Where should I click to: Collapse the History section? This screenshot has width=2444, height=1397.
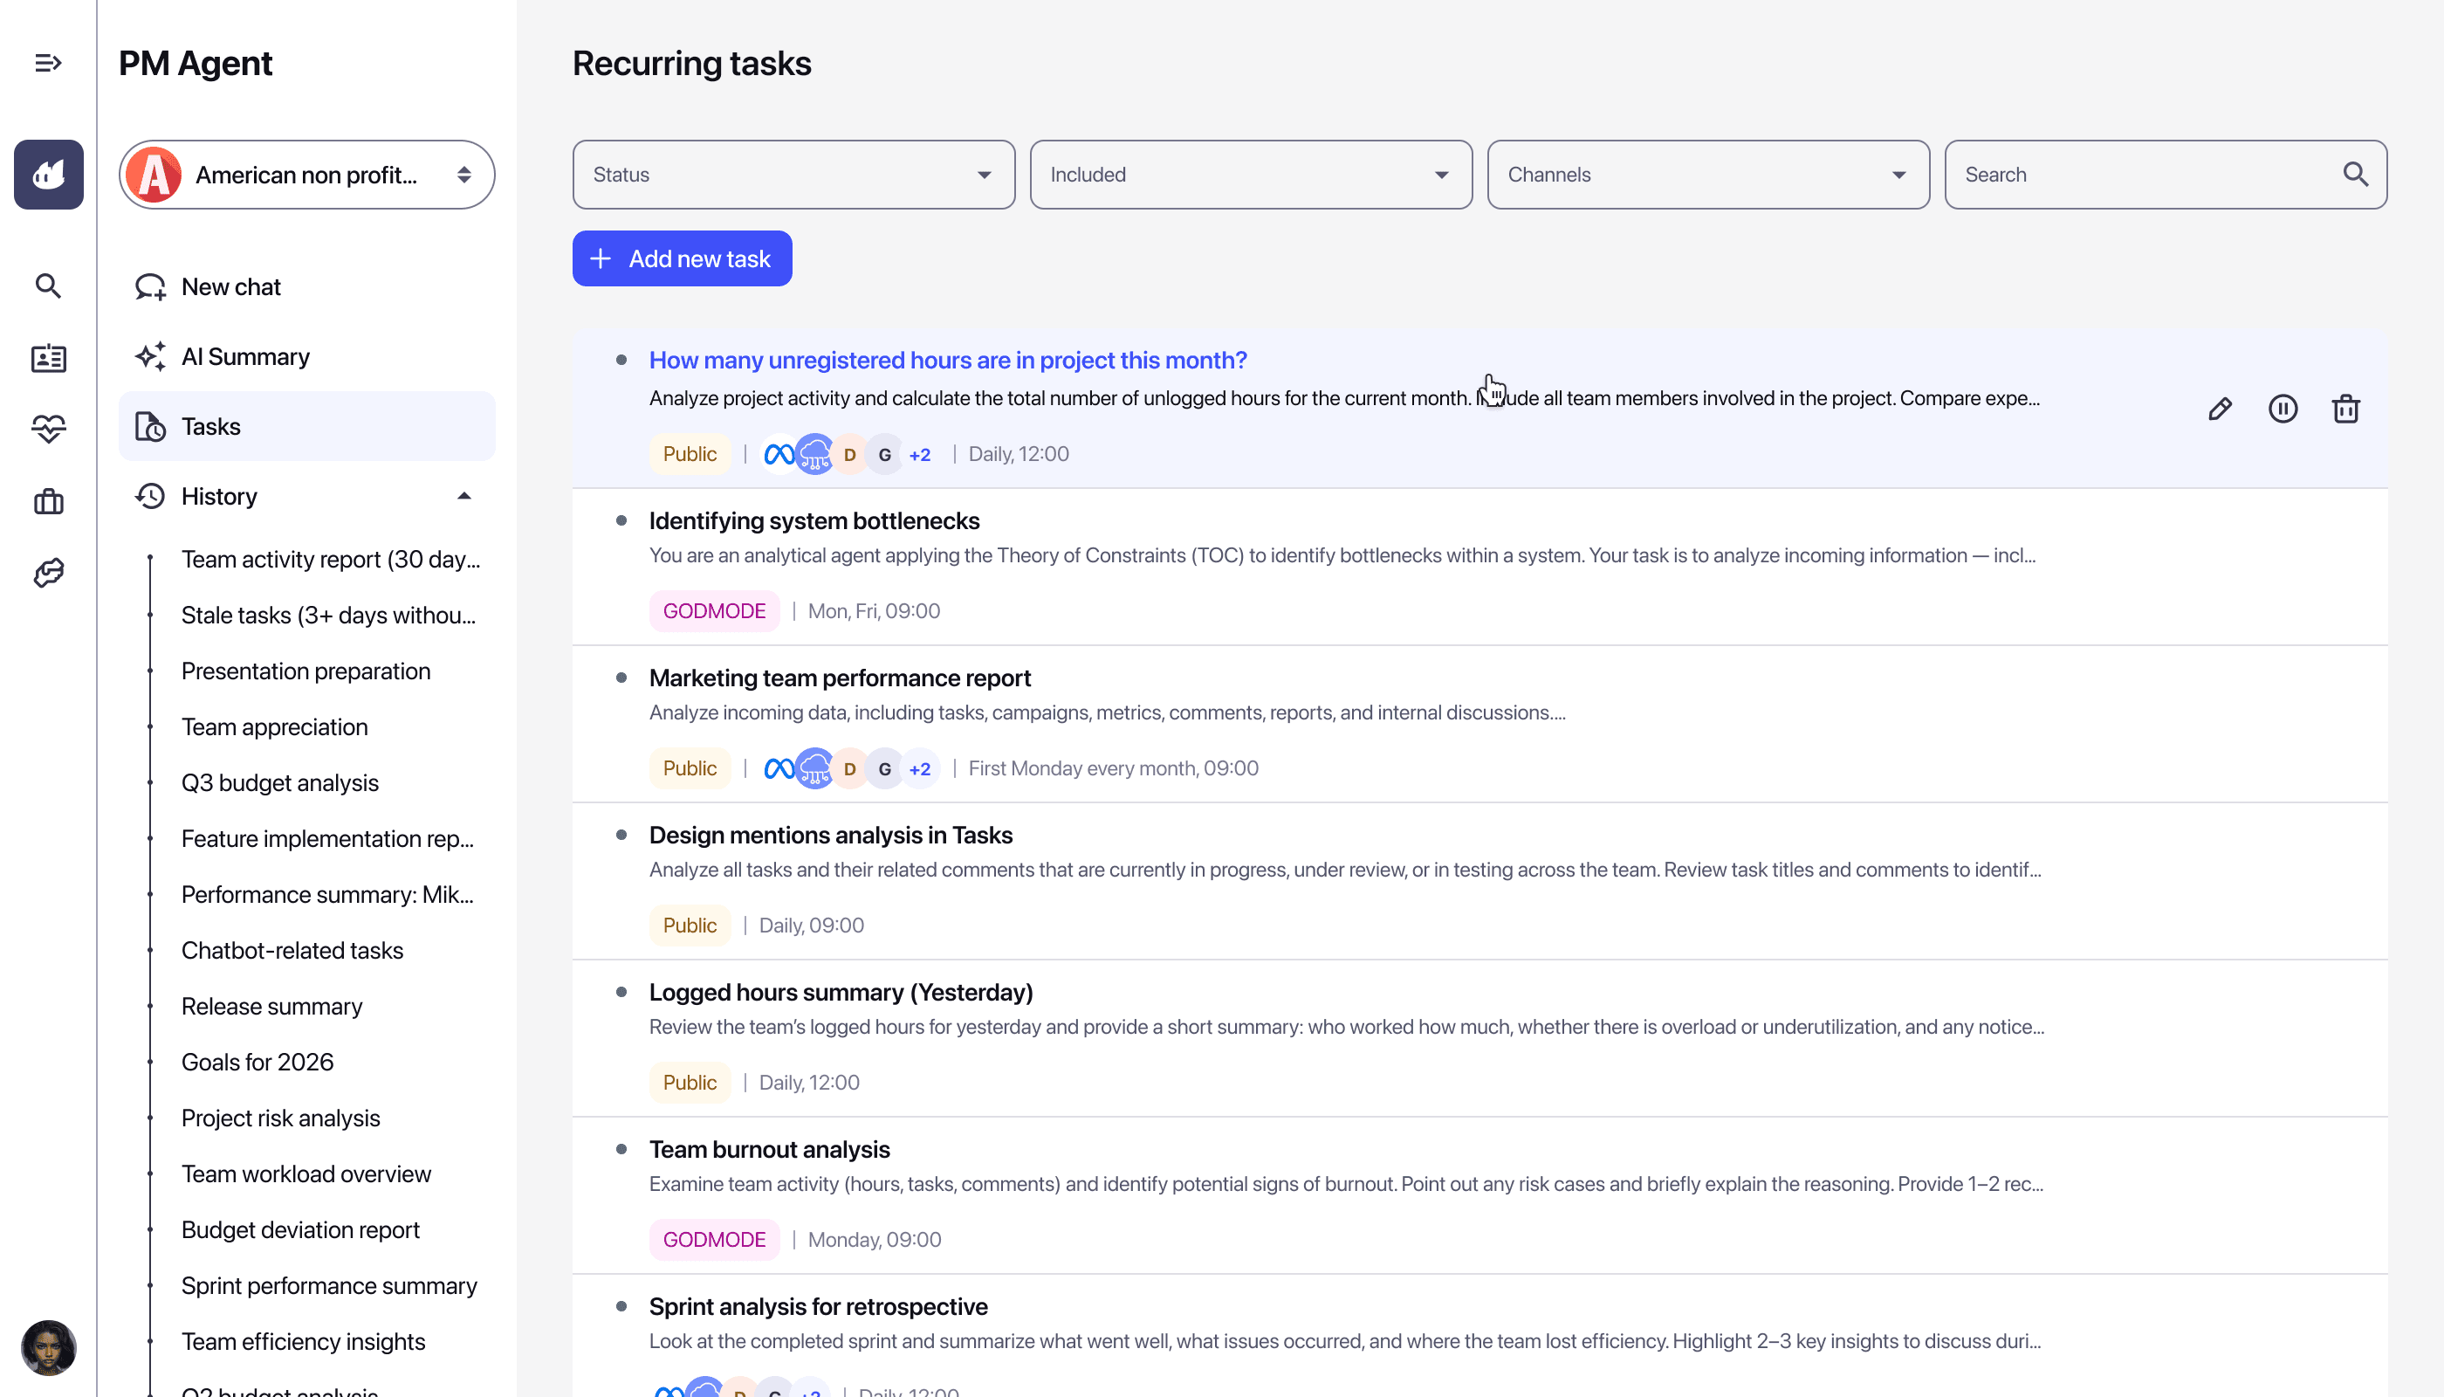(x=464, y=496)
